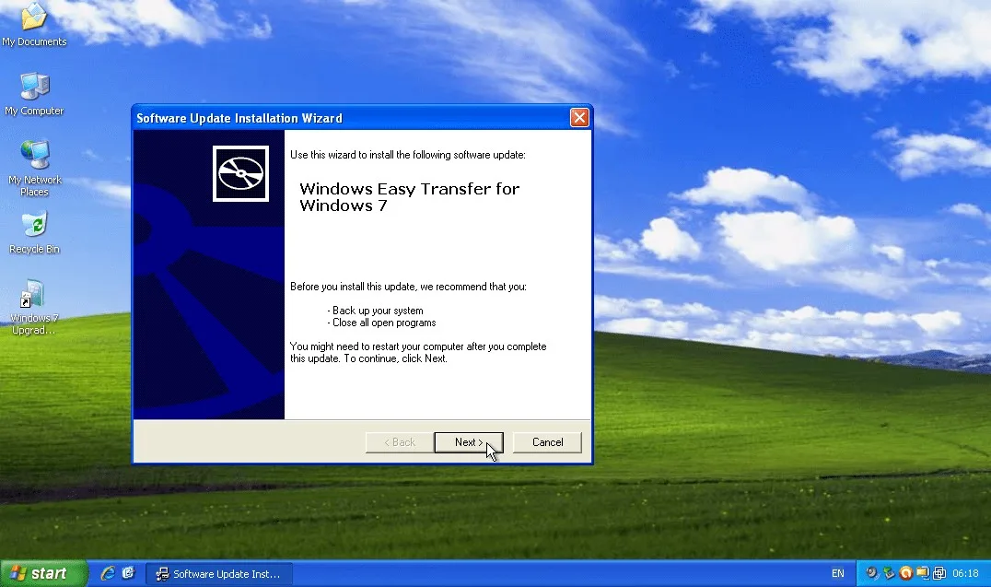
Task: Click the folder-and-monitor tray icon
Action: click(x=923, y=573)
